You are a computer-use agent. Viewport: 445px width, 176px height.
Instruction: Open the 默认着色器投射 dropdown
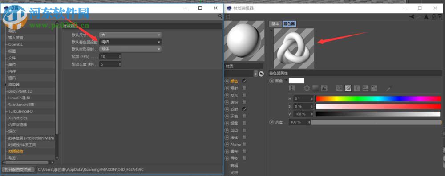[x=130, y=42]
